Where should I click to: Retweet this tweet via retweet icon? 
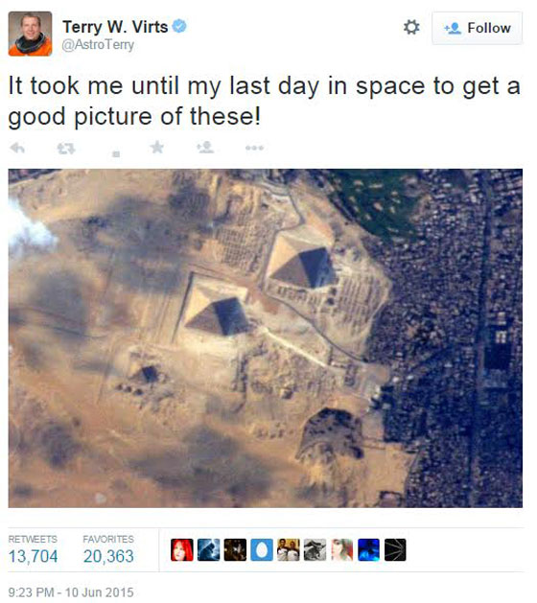pos(66,148)
